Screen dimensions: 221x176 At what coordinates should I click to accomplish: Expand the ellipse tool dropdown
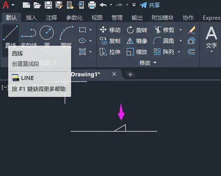point(91,41)
